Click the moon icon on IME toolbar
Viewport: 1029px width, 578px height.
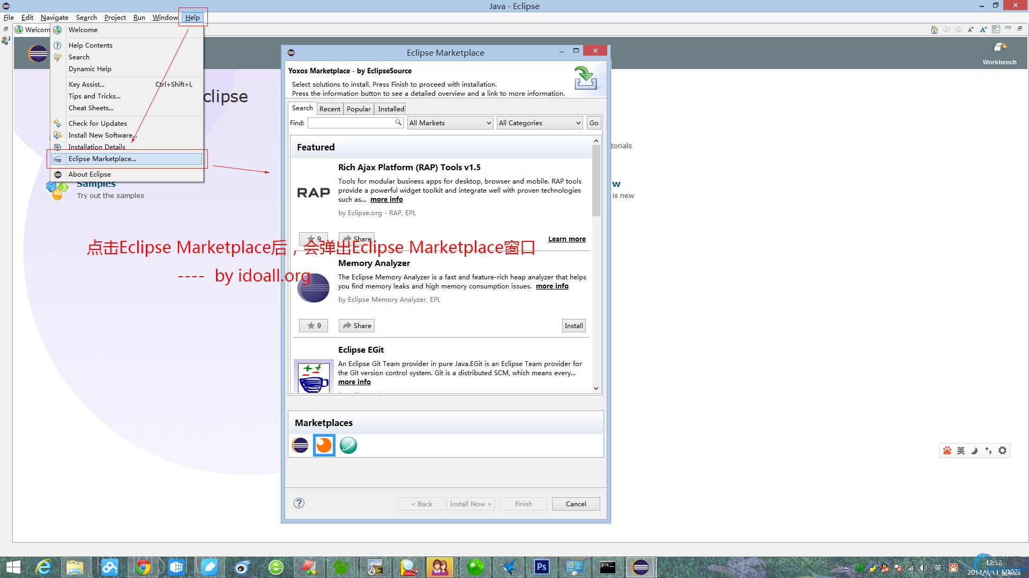coord(974,451)
